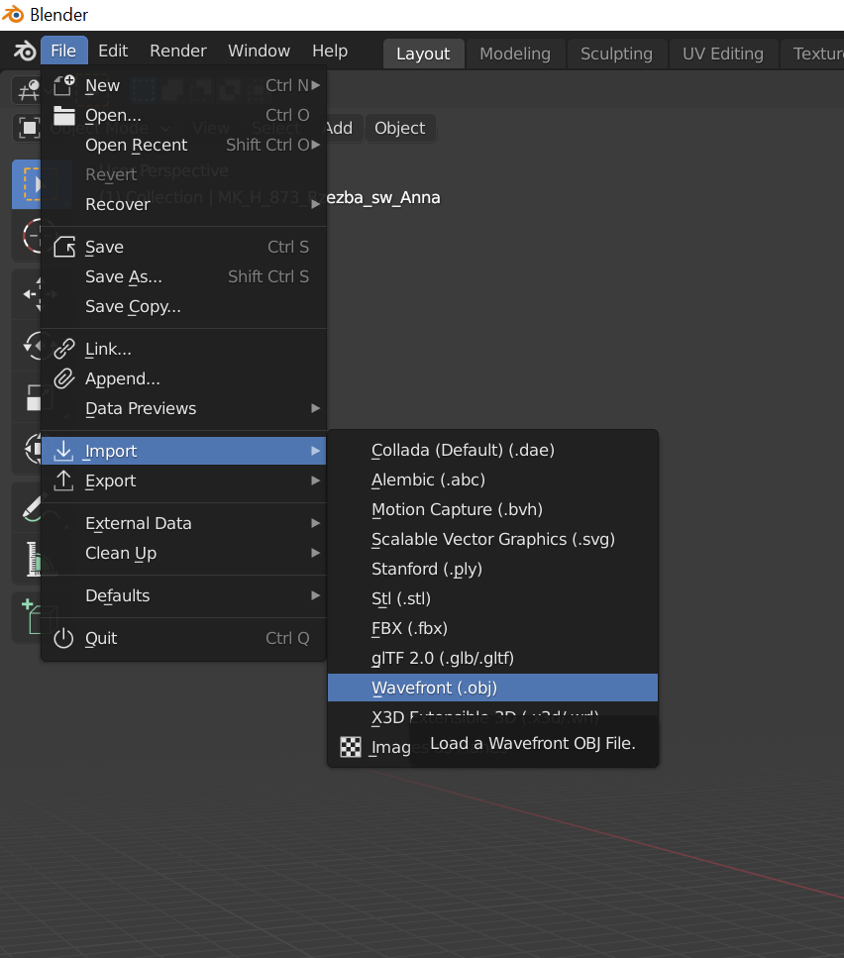Click Revert in File menu
This screenshot has width=844, height=958.
(x=183, y=174)
